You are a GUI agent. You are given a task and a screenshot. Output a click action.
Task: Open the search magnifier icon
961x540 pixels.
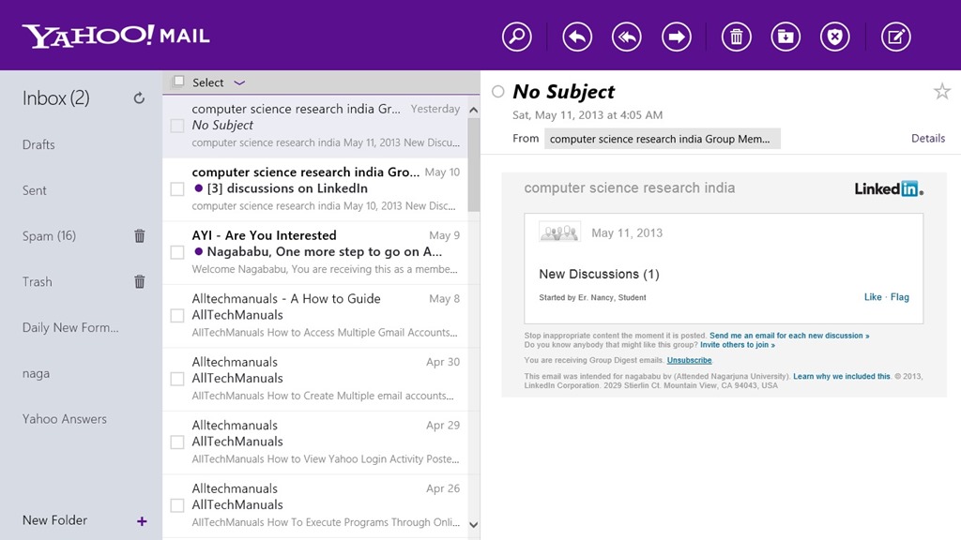pyautogui.click(x=517, y=37)
